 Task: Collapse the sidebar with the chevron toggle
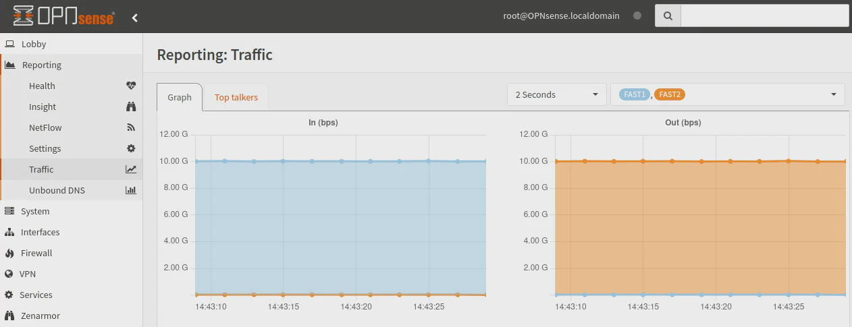coord(135,18)
